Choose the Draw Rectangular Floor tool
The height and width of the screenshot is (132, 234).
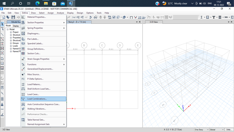pos(2,63)
